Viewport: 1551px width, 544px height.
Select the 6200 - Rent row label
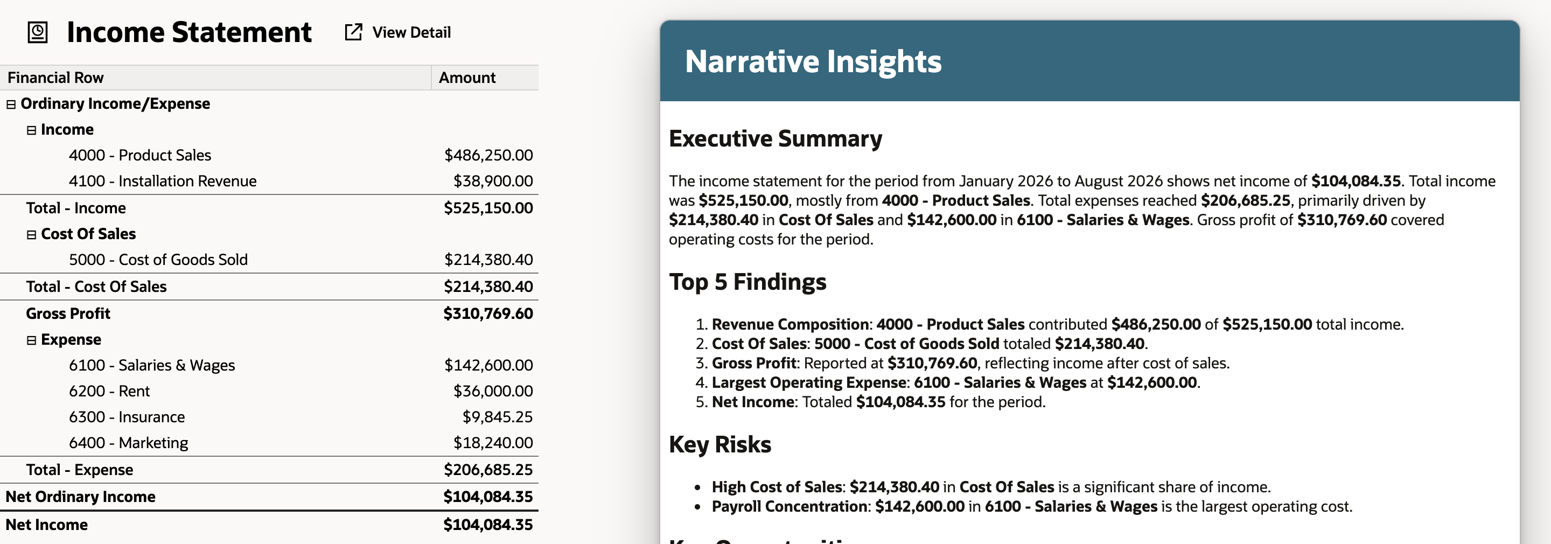coord(109,392)
